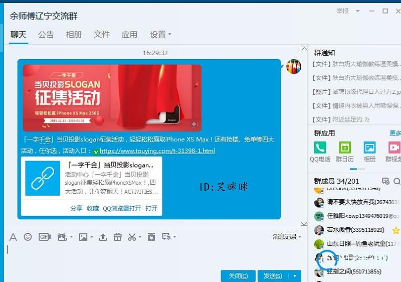Viewport: 401px width, 282px height.
Task: Expand 设置 dropdown menu
Action: [x=160, y=35]
